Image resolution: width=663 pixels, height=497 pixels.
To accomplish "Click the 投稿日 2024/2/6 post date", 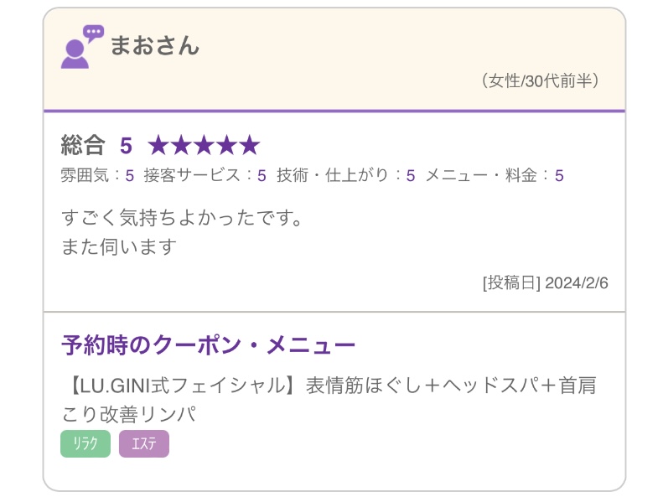I will click(x=545, y=282).
